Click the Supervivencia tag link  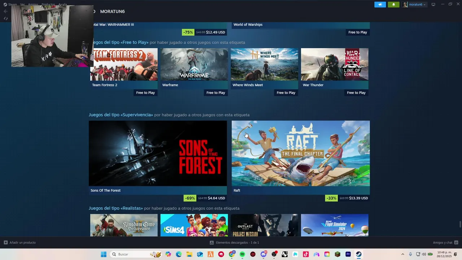(x=121, y=115)
